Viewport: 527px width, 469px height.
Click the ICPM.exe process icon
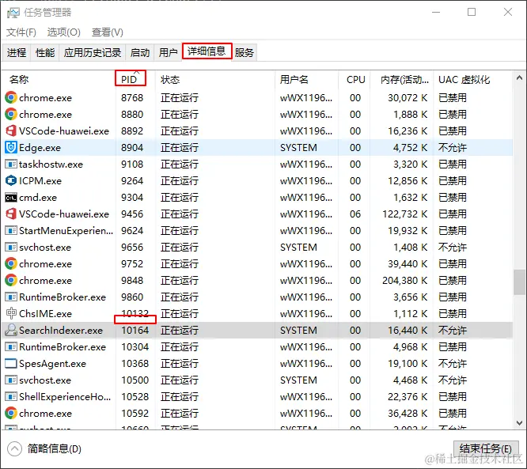(11, 181)
